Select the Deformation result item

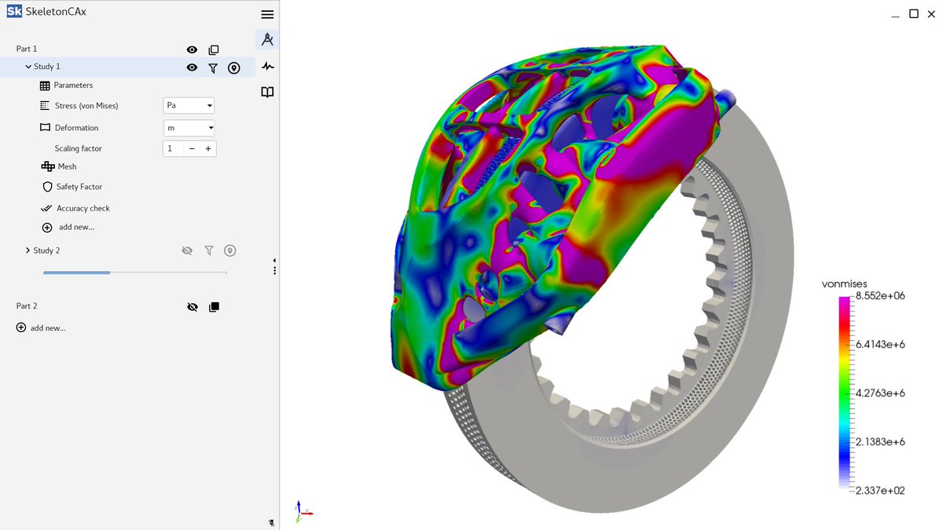76,127
